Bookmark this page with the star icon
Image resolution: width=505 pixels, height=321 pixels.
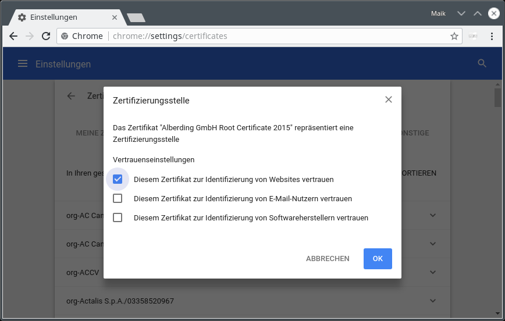pyautogui.click(x=454, y=36)
